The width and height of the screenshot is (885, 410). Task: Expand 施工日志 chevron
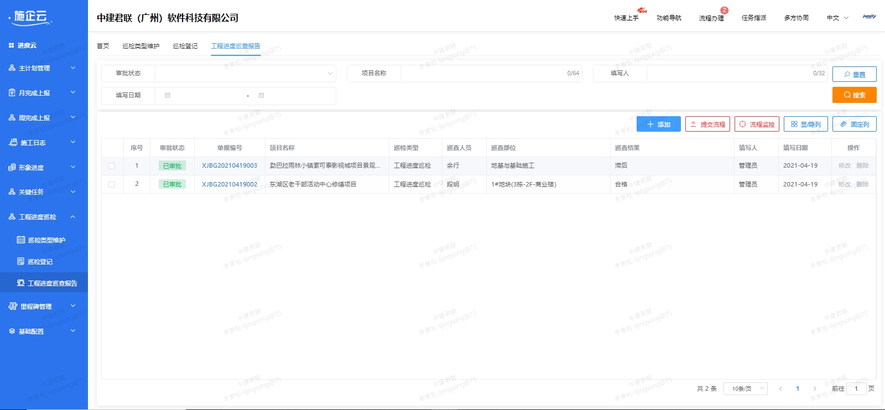pos(73,142)
